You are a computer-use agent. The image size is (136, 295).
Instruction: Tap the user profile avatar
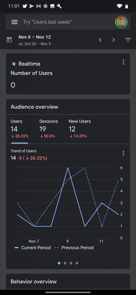coord(121,22)
